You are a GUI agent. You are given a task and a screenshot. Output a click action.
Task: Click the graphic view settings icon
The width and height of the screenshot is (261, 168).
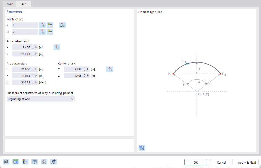142,148
